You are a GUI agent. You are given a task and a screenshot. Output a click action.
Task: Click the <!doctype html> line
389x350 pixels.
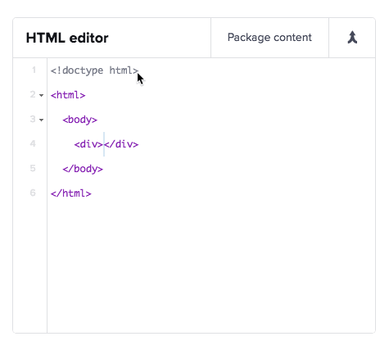click(94, 70)
